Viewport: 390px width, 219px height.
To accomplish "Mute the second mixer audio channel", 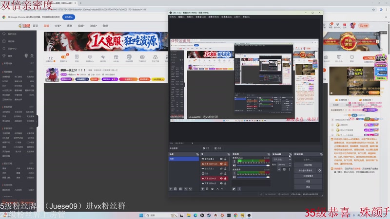I will coord(234,177).
